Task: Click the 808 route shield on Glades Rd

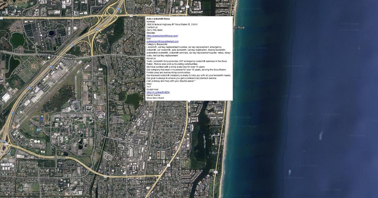Action: 105,177
